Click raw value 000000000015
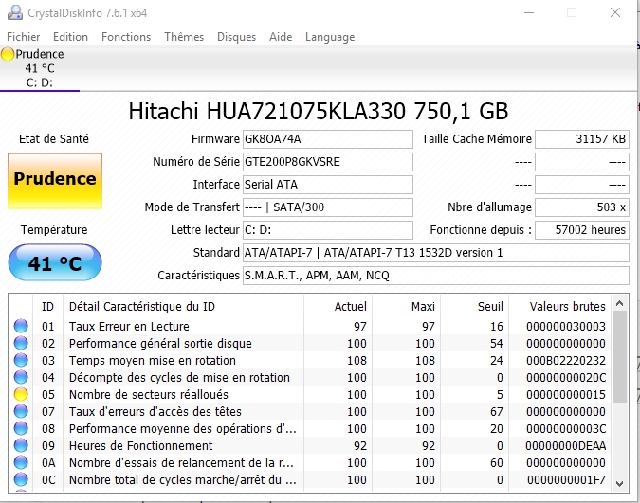The width and height of the screenshot is (640, 503). pyautogui.click(x=566, y=394)
